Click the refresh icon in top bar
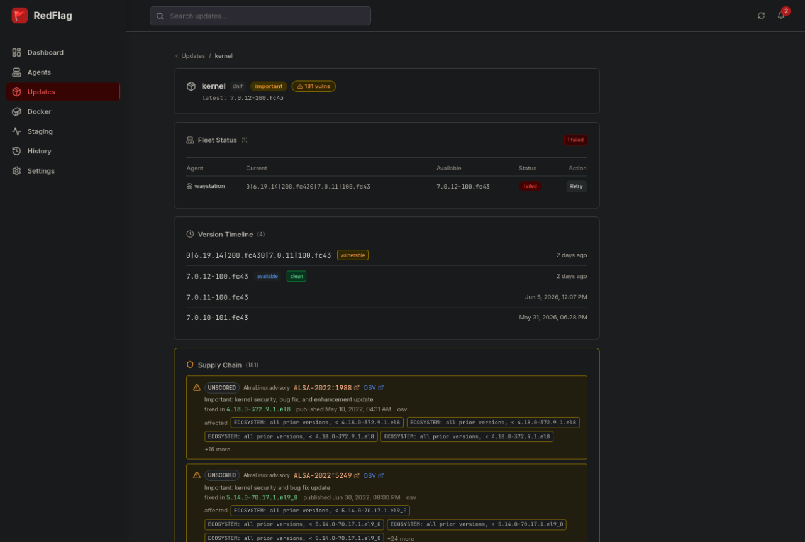The image size is (805, 542). [762, 16]
